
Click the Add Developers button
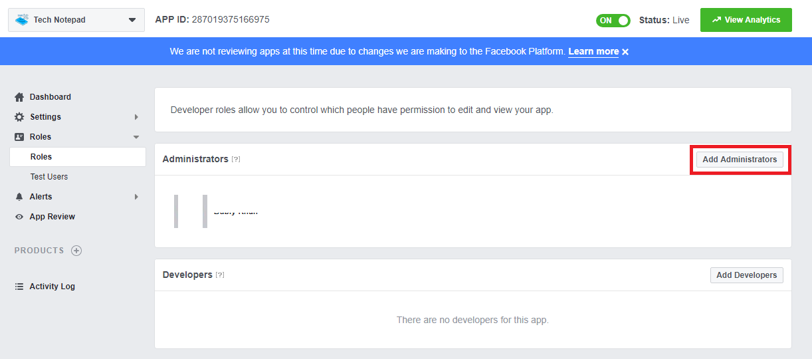pos(746,275)
